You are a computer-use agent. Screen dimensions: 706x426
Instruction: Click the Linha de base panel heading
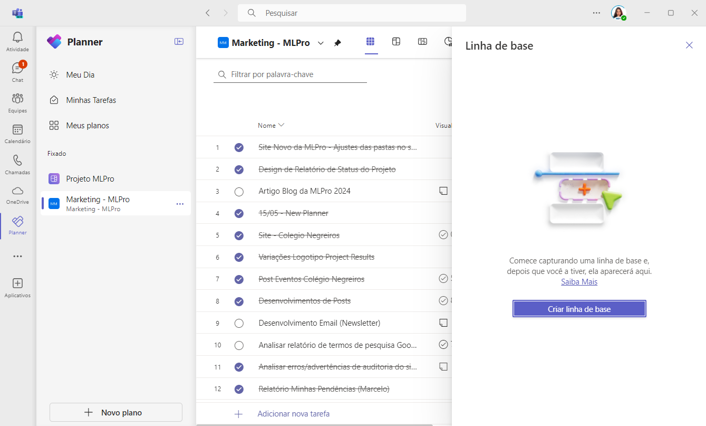(x=499, y=46)
